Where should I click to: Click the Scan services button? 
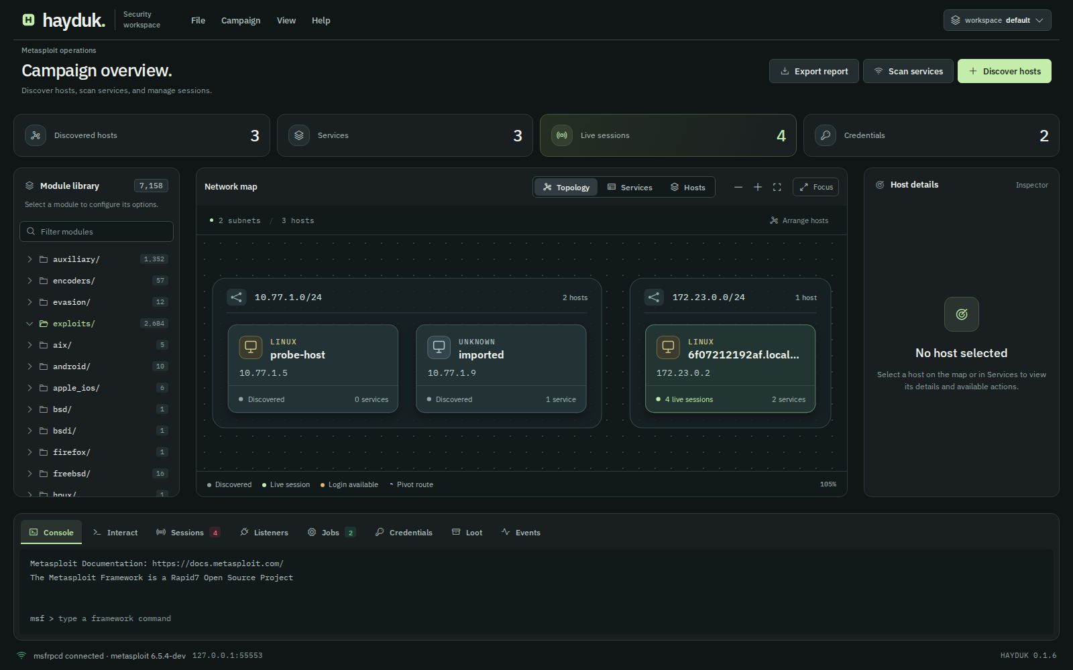(908, 71)
